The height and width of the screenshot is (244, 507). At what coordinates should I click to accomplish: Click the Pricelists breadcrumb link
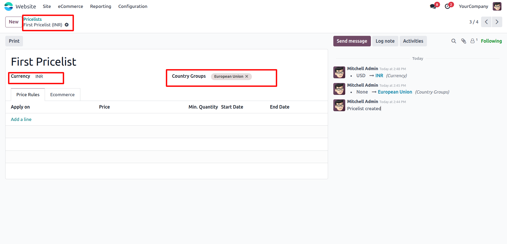point(33,19)
